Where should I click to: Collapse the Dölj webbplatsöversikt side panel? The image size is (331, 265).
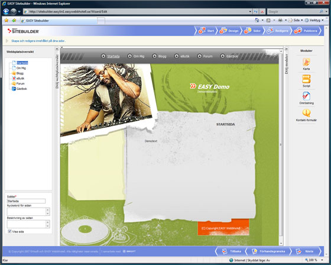[x=57, y=49]
